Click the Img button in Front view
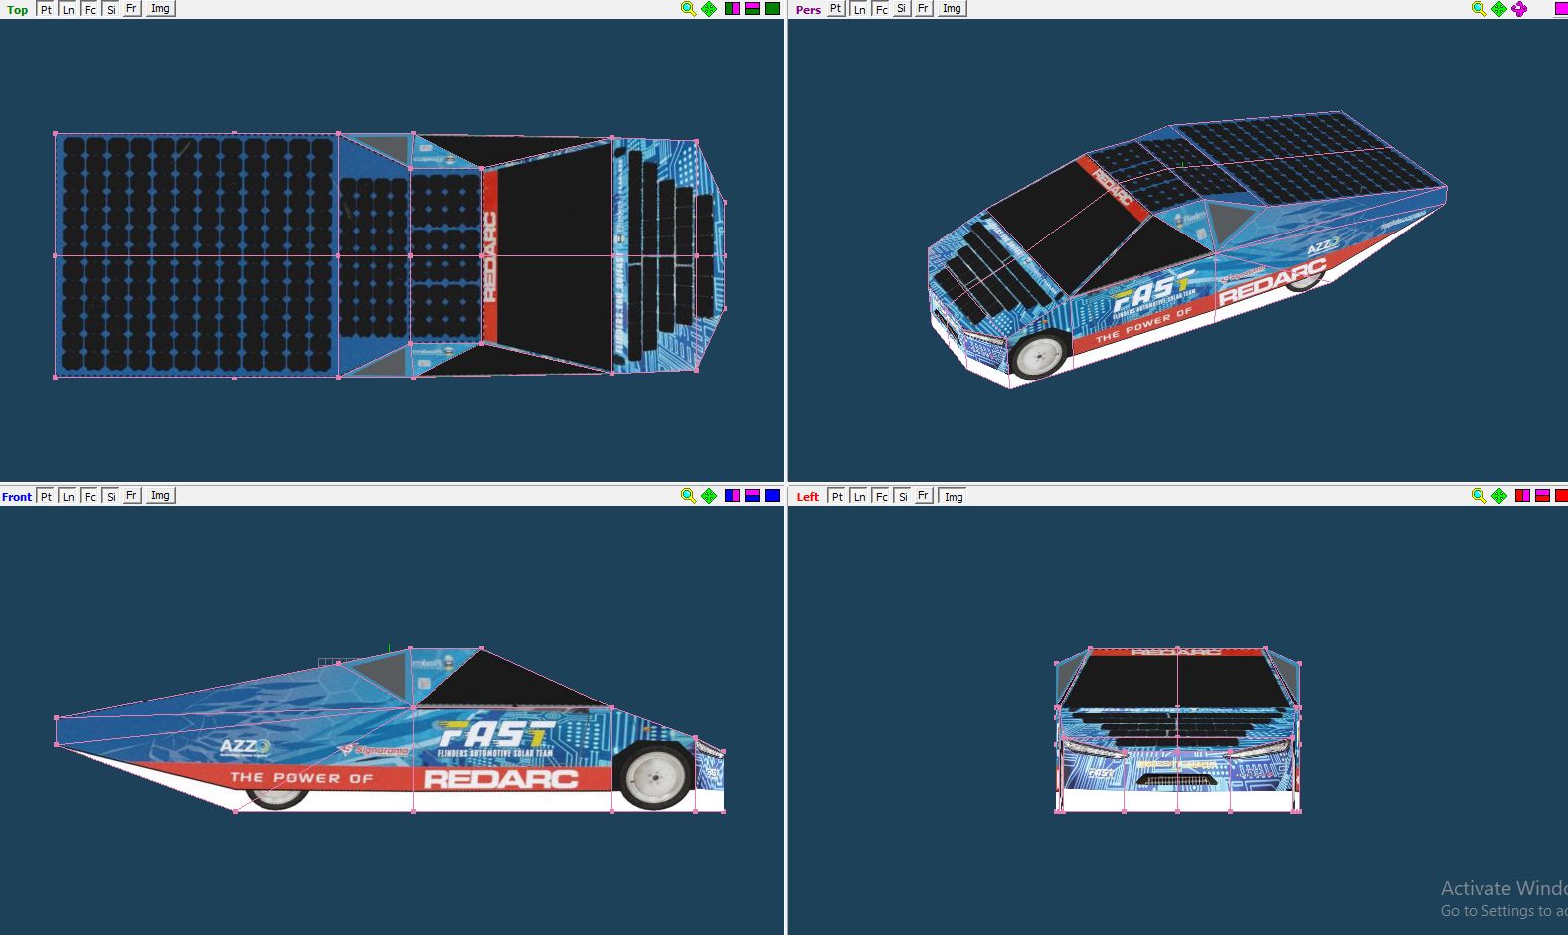 click(160, 496)
